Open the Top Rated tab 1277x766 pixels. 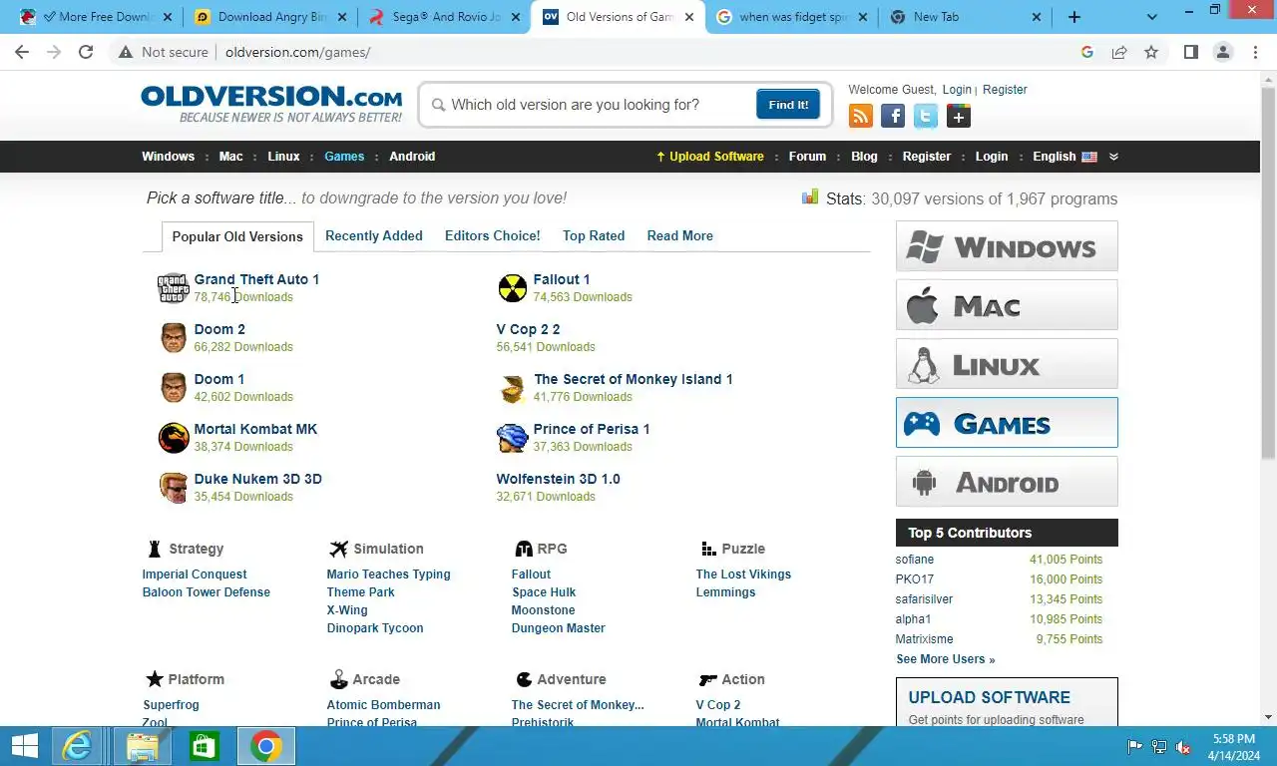[x=594, y=235]
